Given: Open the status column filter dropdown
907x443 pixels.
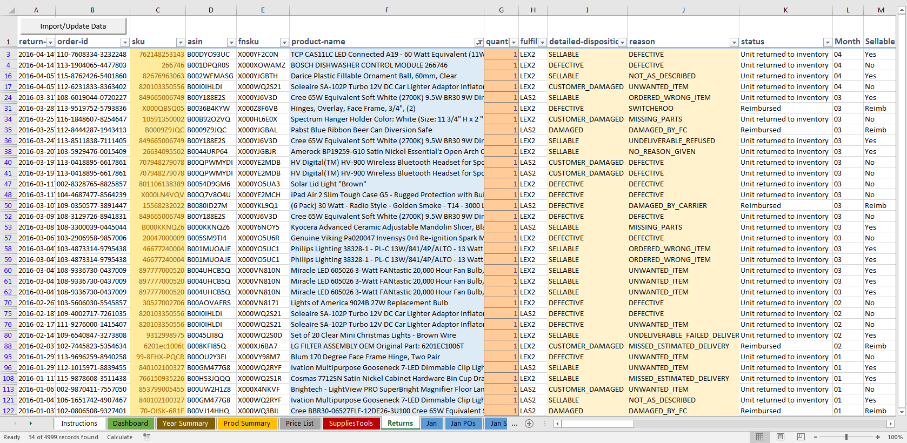Looking at the screenshot, I should coord(827,42).
